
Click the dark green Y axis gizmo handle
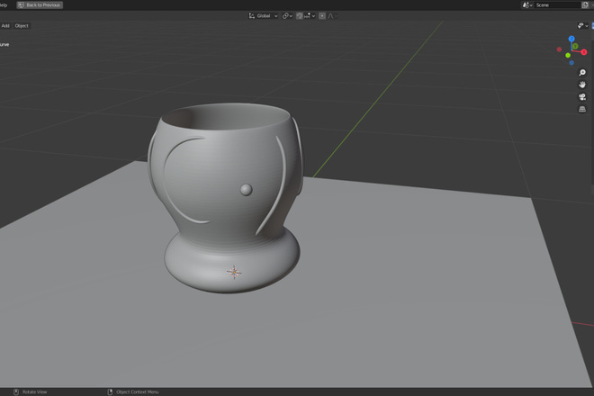pyautogui.click(x=575, y=46)
